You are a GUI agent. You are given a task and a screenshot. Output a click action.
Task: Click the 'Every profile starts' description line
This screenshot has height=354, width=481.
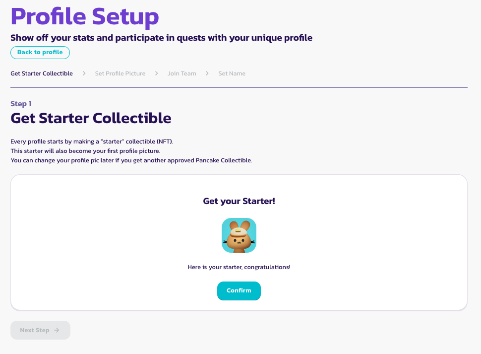(x=92, y=142)
